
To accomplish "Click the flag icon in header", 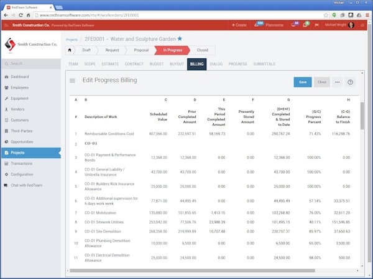I will click(x=316, y=25).
